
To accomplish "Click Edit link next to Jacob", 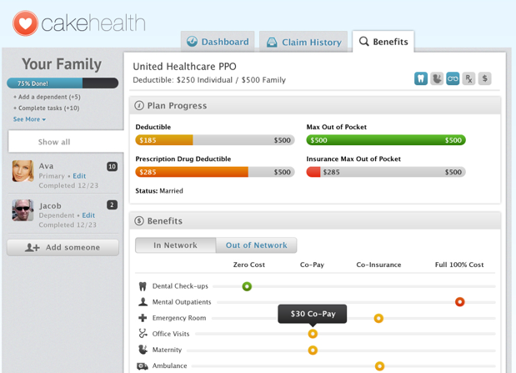I will click(88, 215).
